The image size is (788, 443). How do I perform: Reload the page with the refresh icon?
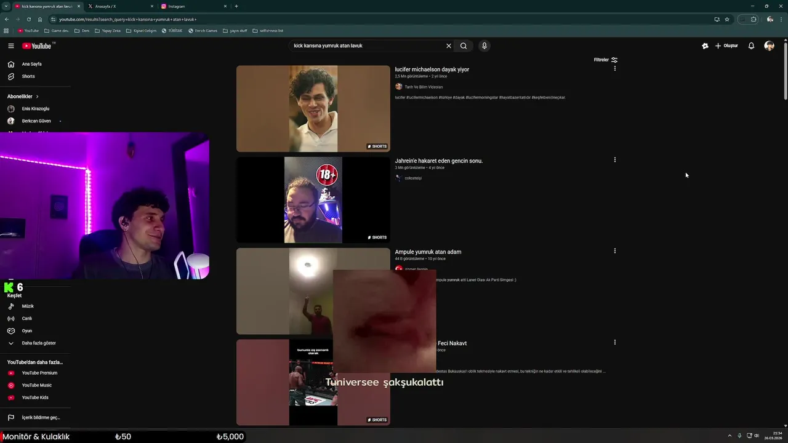28,19
